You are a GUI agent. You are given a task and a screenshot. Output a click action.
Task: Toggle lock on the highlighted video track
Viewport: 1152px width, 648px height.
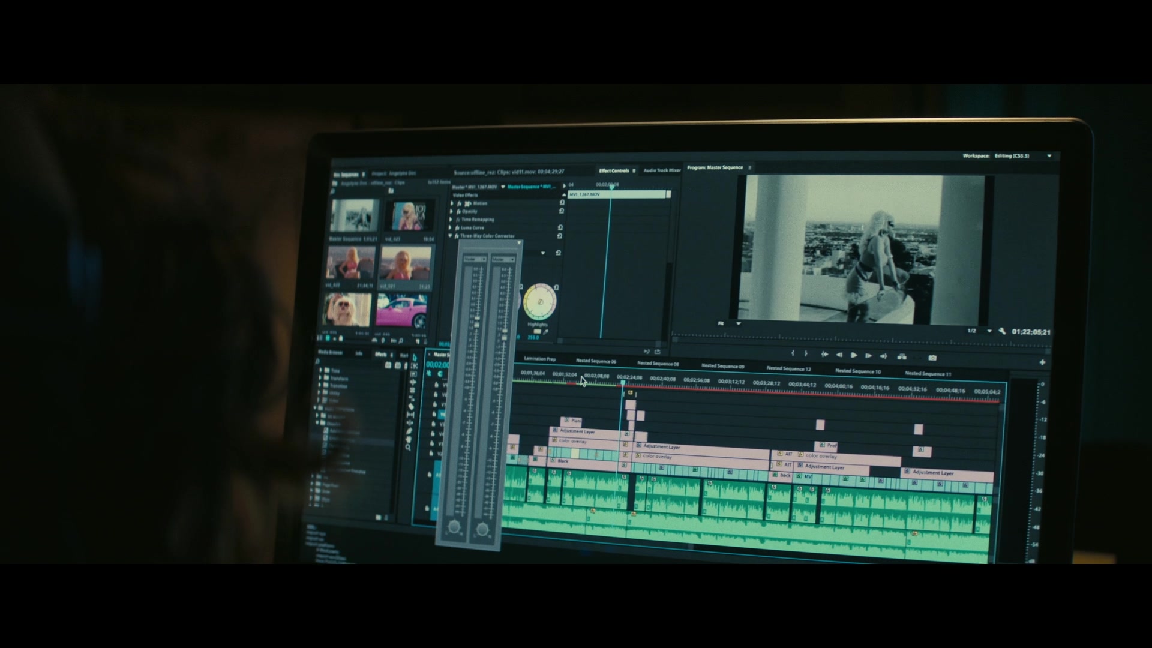(435, 414)
